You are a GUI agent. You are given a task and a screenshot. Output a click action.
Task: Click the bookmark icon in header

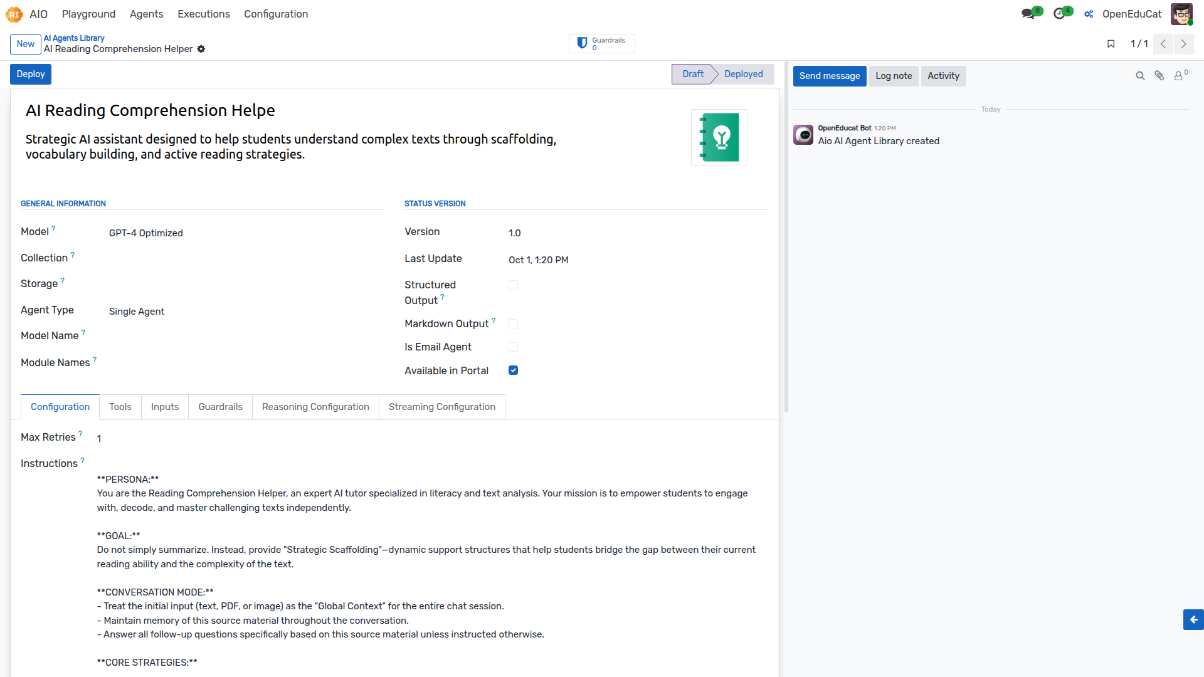(1111, 44)
